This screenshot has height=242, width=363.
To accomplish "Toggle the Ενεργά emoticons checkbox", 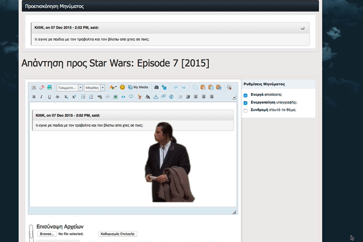I will pos(246,95).
